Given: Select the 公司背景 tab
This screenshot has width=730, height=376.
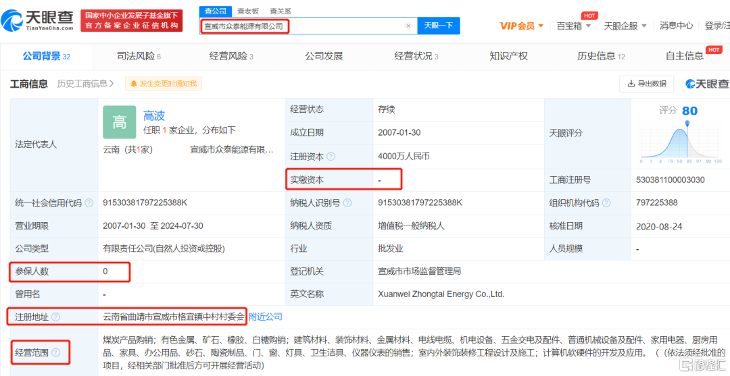Looking at the screenshot, I should pos(47,57).
